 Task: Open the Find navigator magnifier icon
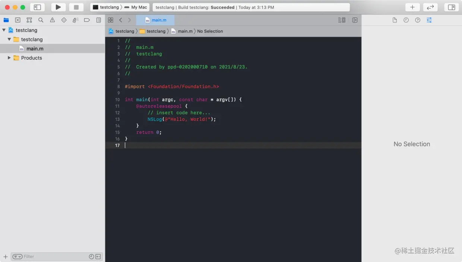[x=41, y=20]
